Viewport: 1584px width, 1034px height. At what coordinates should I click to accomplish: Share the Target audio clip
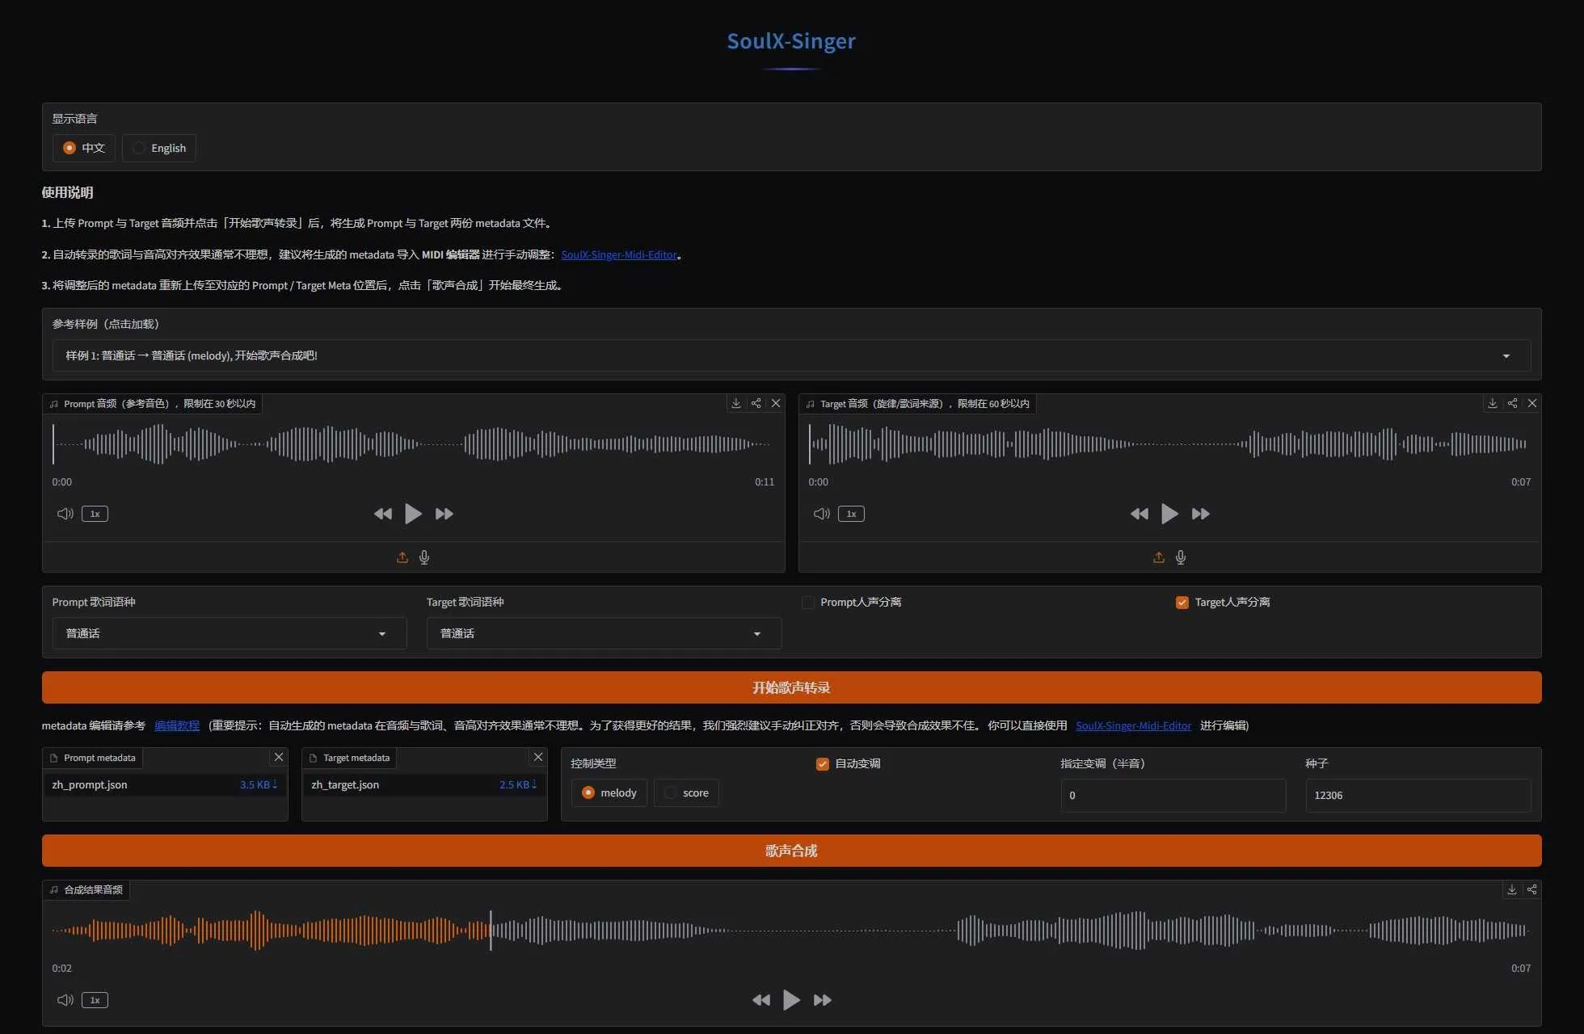click(1512, 403)
